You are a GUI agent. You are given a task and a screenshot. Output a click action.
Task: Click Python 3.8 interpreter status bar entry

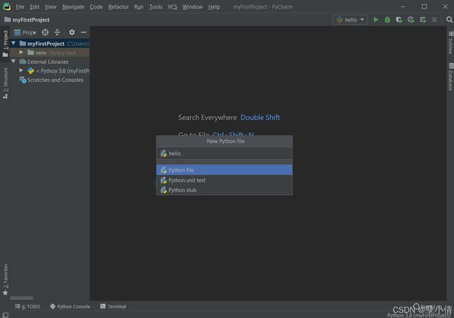(x=418, y=315)
